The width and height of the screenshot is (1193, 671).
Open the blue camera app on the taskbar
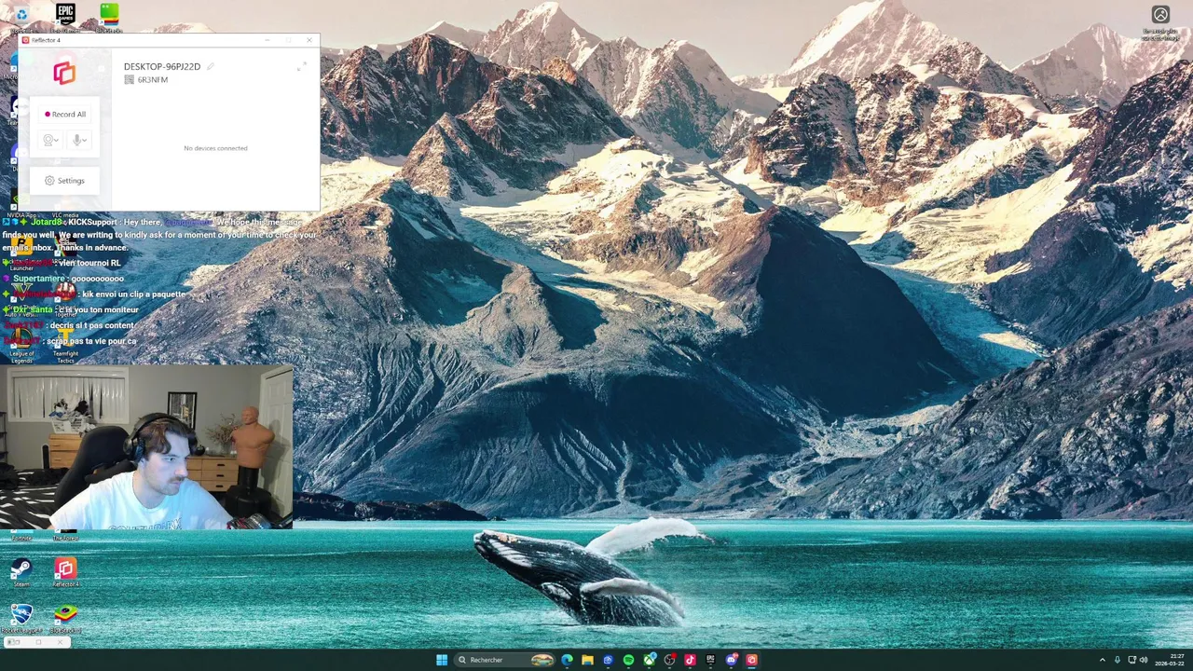pyautogui.click(x=608, y=660)
